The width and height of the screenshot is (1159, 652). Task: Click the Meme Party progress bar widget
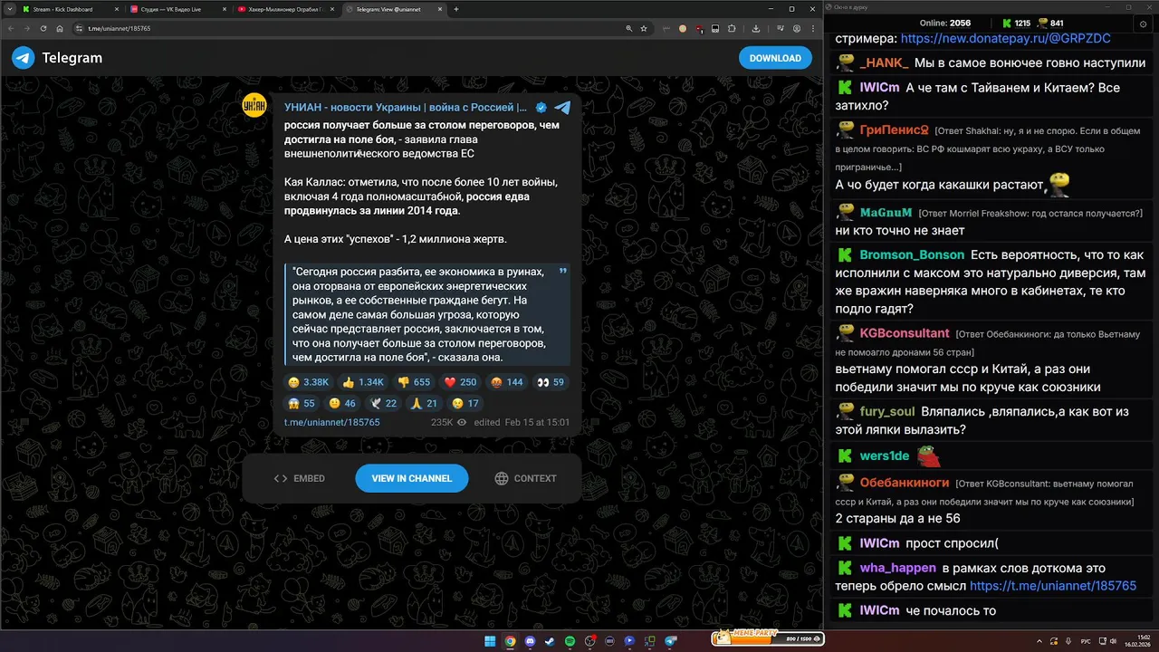tap(768, 638)
